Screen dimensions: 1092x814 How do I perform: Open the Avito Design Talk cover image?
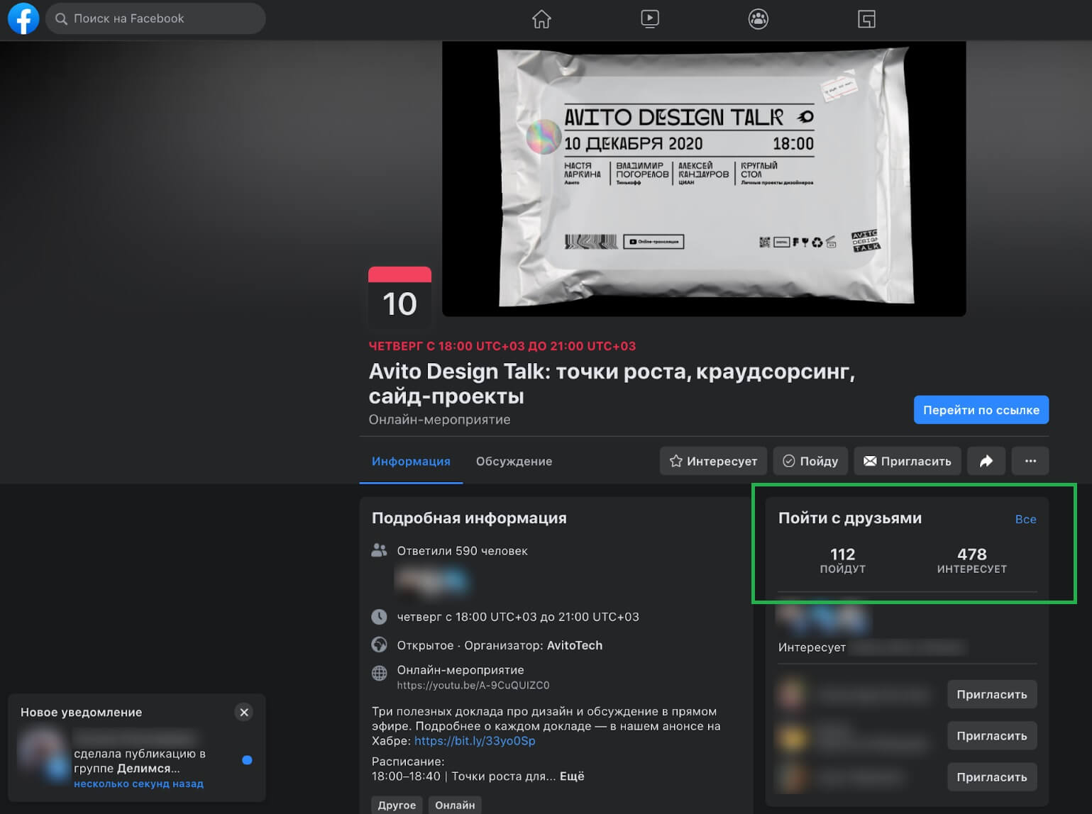(704, 177)
